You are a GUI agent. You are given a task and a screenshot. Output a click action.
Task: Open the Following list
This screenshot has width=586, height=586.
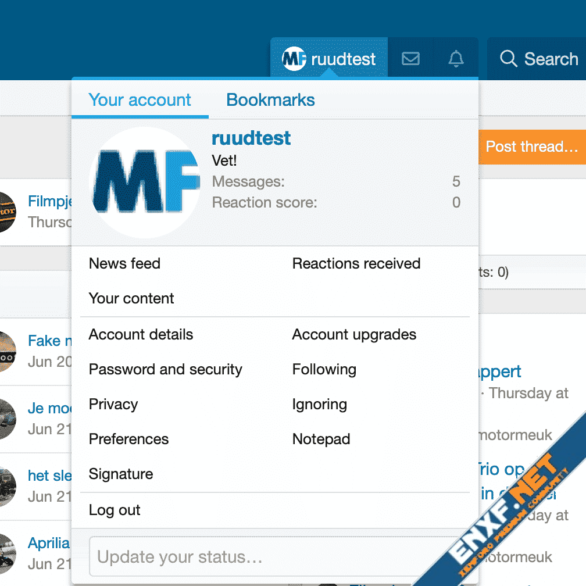(x=324, y=369)
